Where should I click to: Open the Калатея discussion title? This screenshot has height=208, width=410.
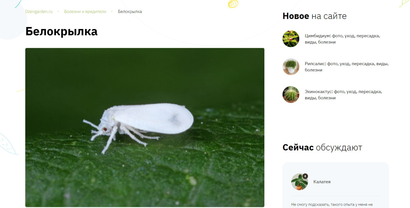pos(322,182)
